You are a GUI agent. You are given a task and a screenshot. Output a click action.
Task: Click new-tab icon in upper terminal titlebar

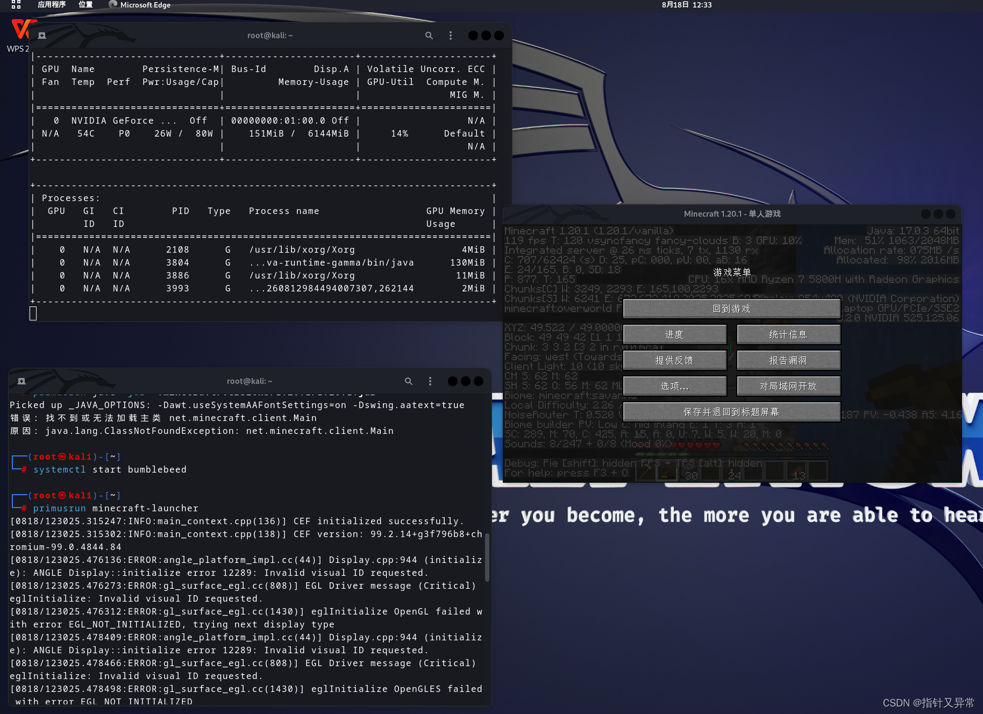click(42, 35)
